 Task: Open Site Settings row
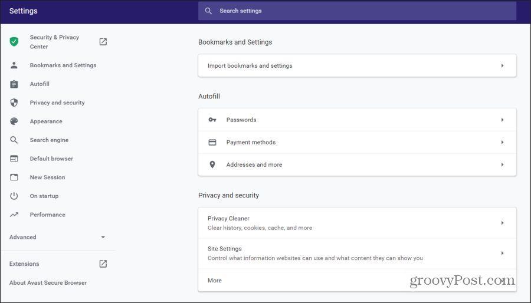point(358,253)
